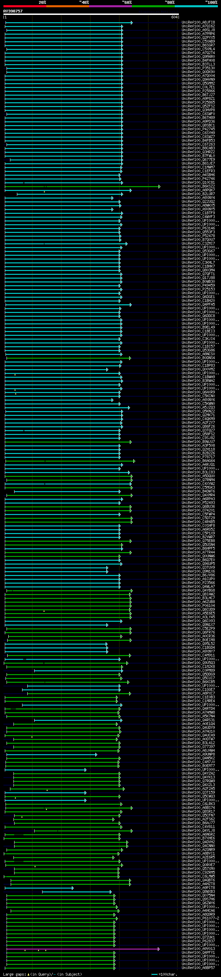
Task: Select hit label UniRef100_B9WJU7
Action: point(198,442)
